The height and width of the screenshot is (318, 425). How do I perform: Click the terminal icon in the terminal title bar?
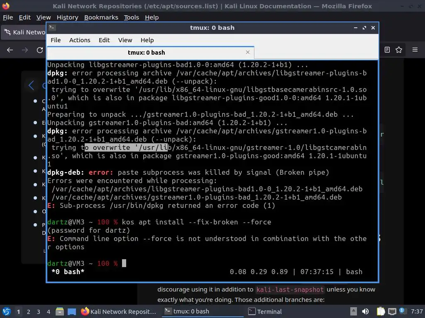[52, 27]
